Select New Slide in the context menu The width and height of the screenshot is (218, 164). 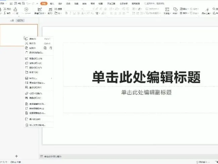39,59
